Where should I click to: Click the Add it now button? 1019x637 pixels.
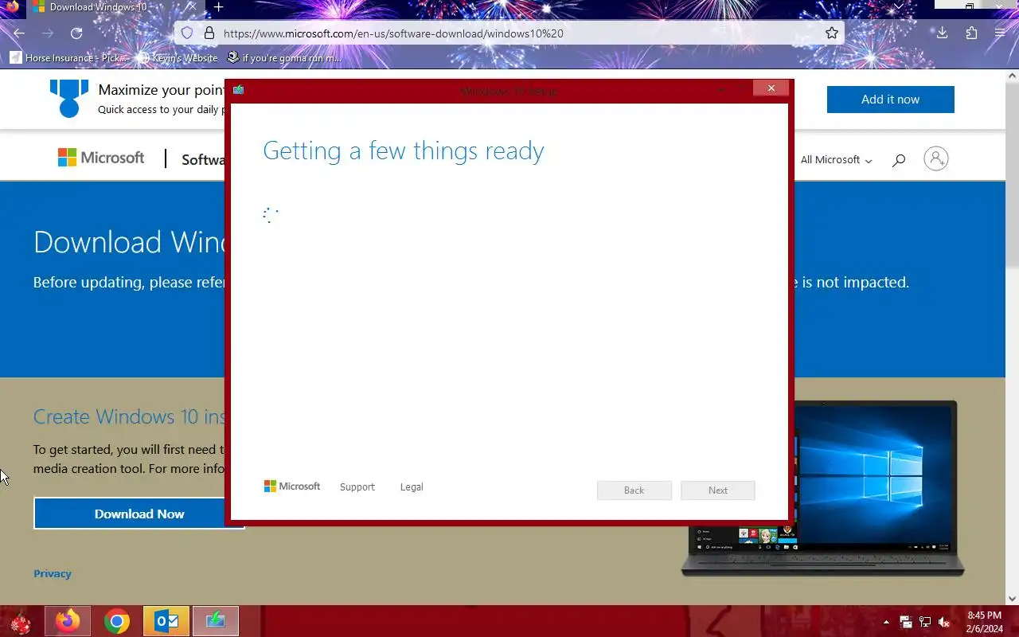tap(890, 100)
